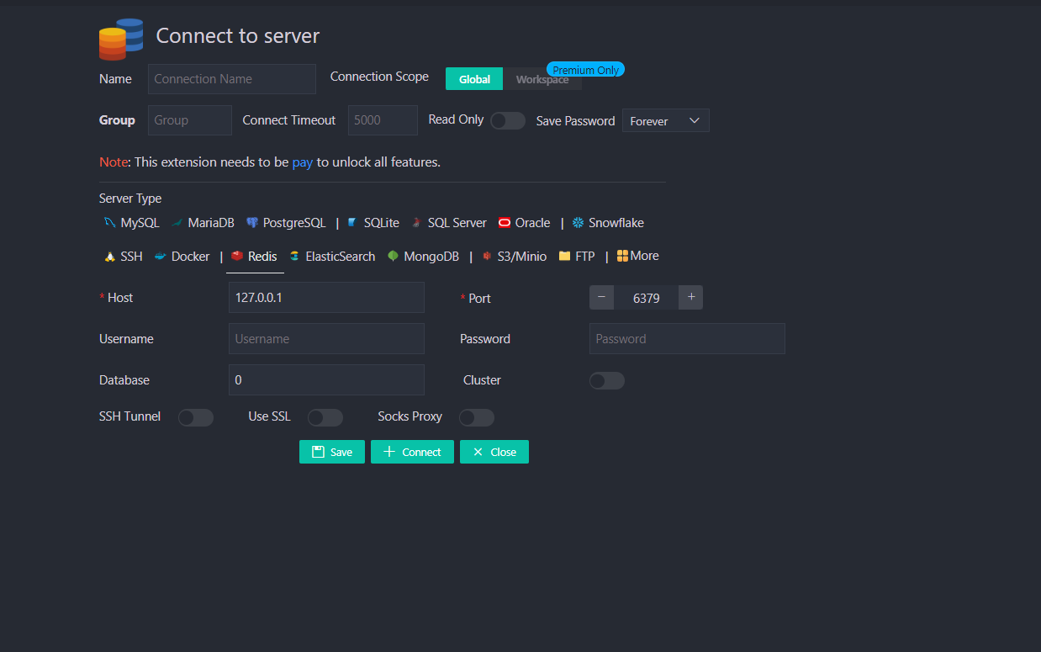Click the database stack logo
Viewport: 1041px width, 652px height.
pyautogui.click(x=120, y=39)
